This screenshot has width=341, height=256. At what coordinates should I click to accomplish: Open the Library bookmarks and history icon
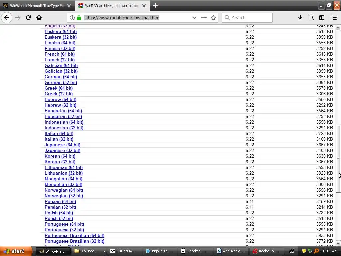[x=311, y=18]
